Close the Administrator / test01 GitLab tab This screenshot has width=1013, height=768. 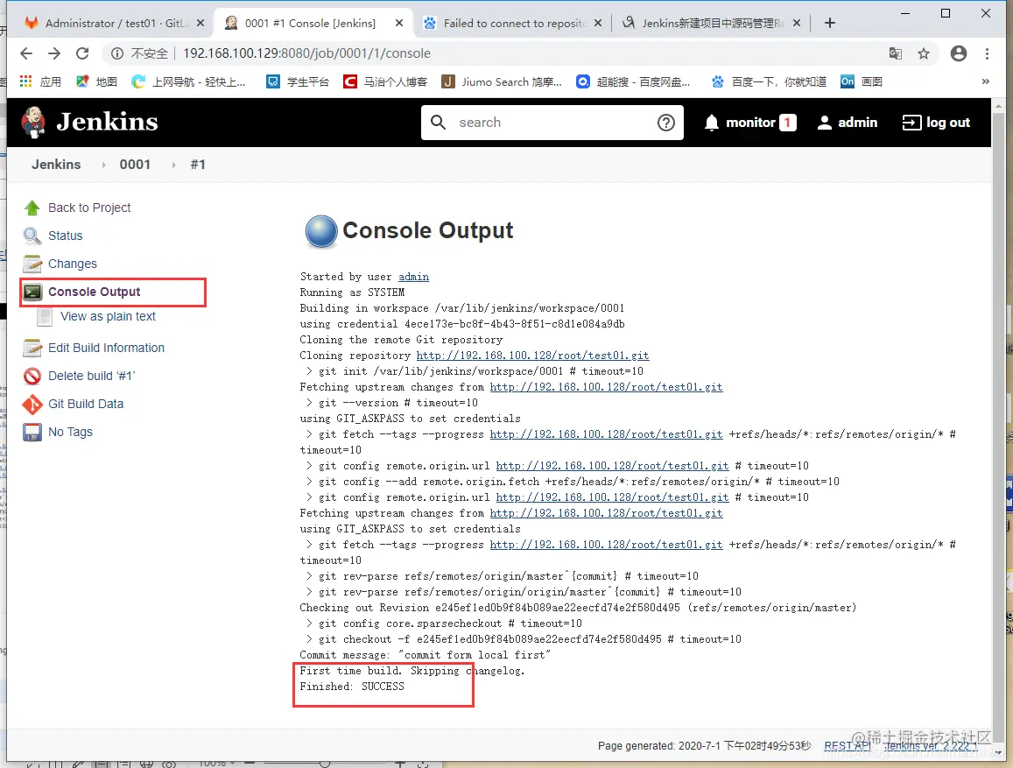click(200, 24)
